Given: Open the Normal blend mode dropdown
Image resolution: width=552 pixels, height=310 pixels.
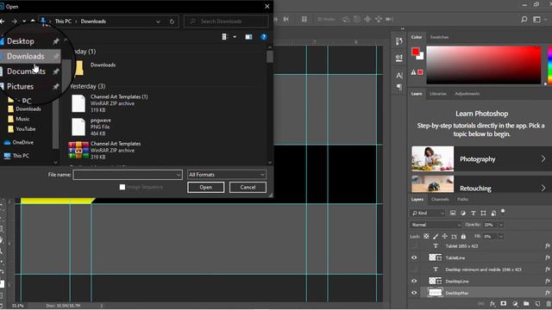Looking at the screenshot, I should [x=436, y=225].
